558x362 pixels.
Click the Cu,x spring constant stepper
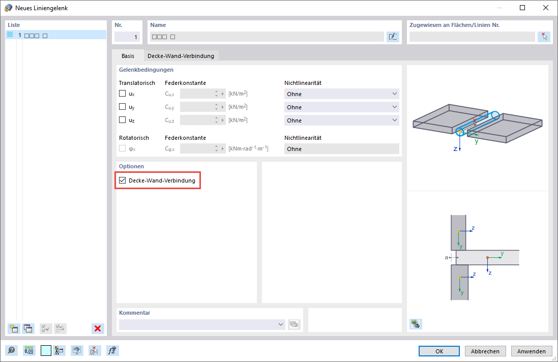216,94
